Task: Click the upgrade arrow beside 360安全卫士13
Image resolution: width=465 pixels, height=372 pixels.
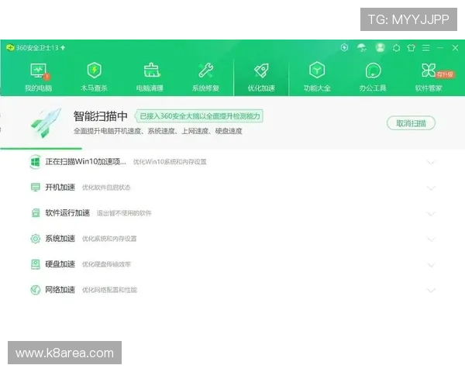Action: [x=63, y=47]
